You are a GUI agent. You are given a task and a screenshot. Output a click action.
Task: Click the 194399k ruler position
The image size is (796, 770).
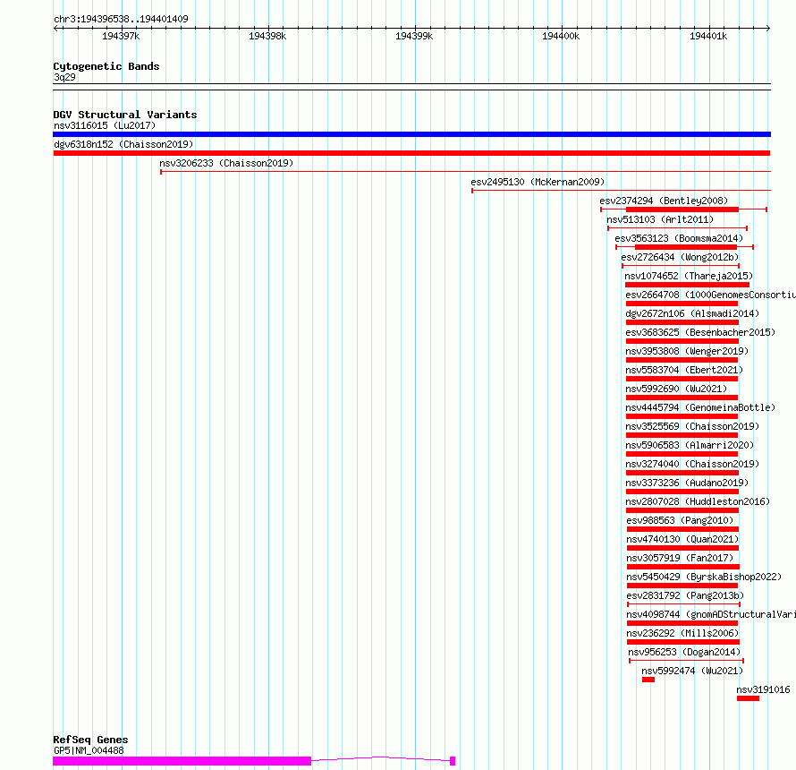(x=414, y=36)
